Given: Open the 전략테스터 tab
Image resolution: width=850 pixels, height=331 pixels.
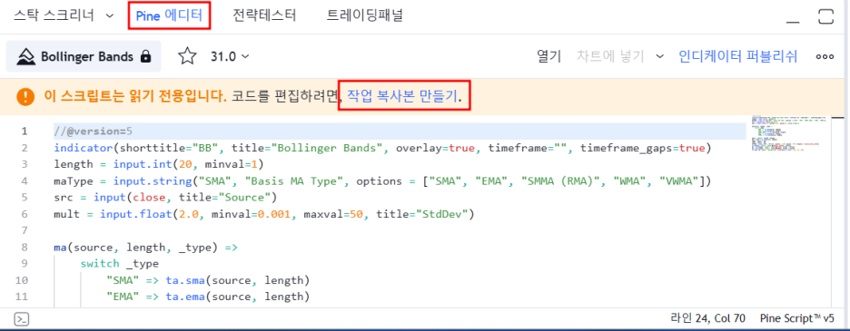Looking at the screenshot, I should [x=264, y=15].
